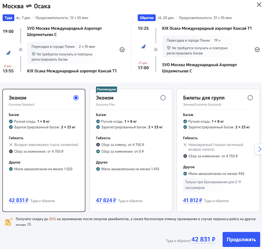Click the 'Туда' outbound tab label

(8, 18)
